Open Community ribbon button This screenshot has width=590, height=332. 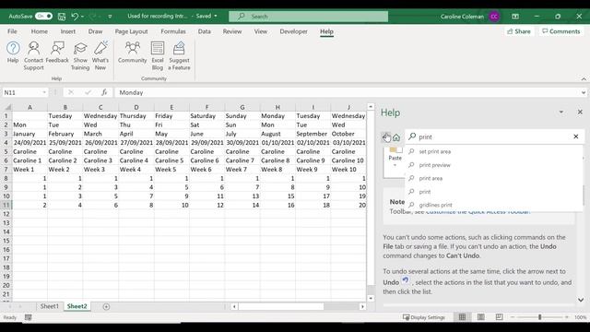132,53
